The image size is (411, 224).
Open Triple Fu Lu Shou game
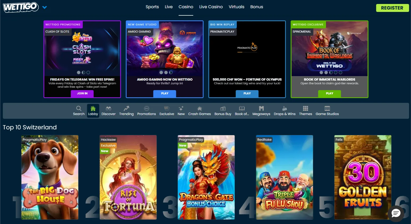pyautogui.click(x=284, y=177)
